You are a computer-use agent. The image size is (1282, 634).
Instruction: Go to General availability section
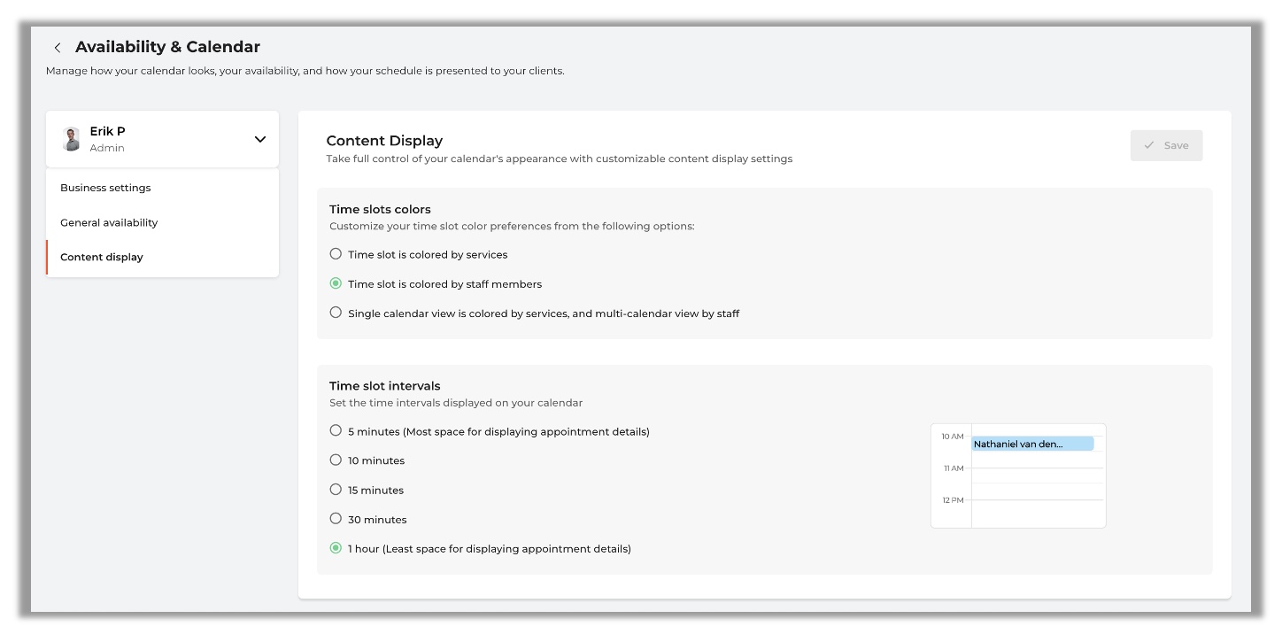pyautogui.click(x=109, y=222)
